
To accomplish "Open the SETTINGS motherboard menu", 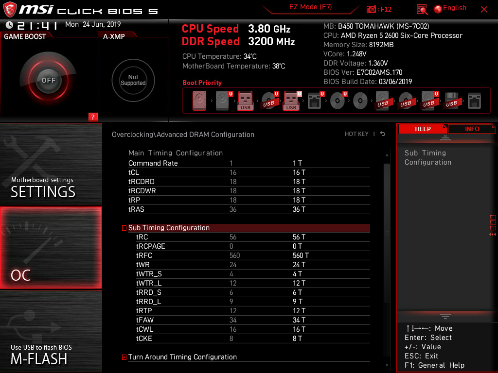I will click(x=51, y=164).
